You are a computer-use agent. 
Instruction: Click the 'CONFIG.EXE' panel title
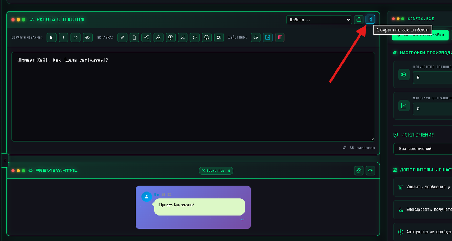(421, 19)
